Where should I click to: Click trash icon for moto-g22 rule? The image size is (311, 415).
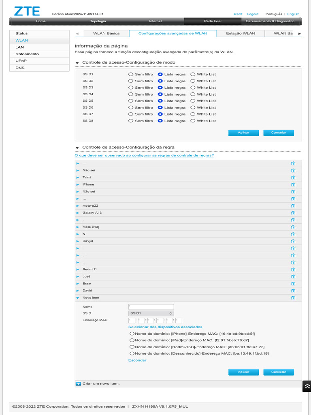tap(293, 206)
